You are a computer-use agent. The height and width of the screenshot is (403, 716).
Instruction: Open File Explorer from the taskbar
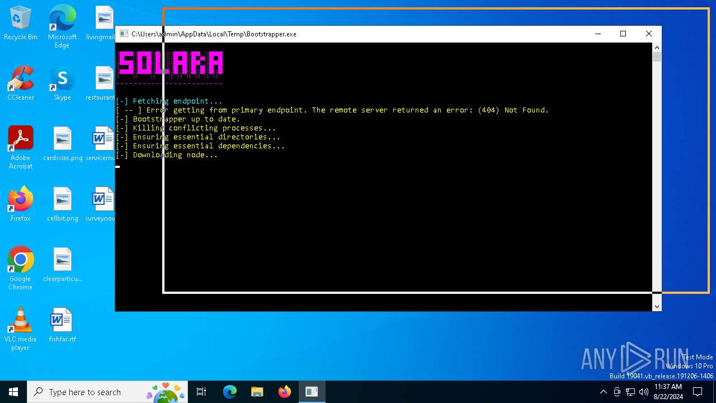click(x=257, y=392)
